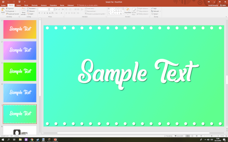228x142 pixels.
Task: Cut selection (Vyjmout)
Action: (x=10, y=9)
